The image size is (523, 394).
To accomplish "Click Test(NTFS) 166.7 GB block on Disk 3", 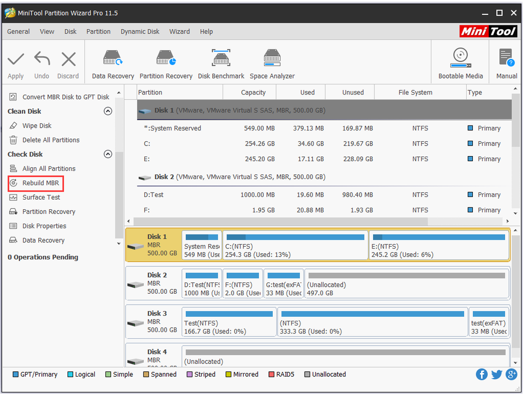I will click(x=229, y=323).
